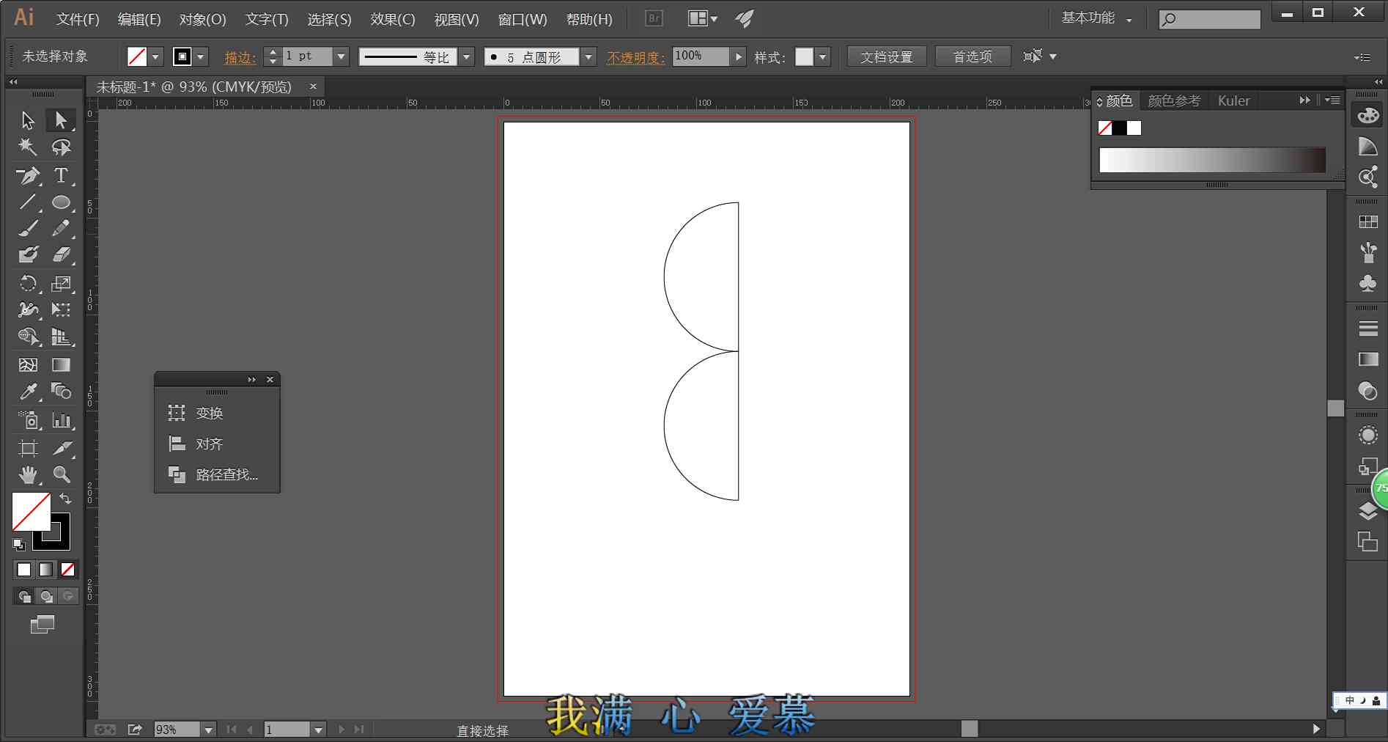
Task: Click the 不透明度 link
Action: [x=636, y=57]
